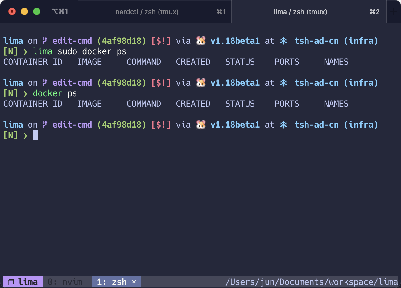Click the ⌘2 shortcut on the lima tab
401x288 pixels.
point(374,12)
